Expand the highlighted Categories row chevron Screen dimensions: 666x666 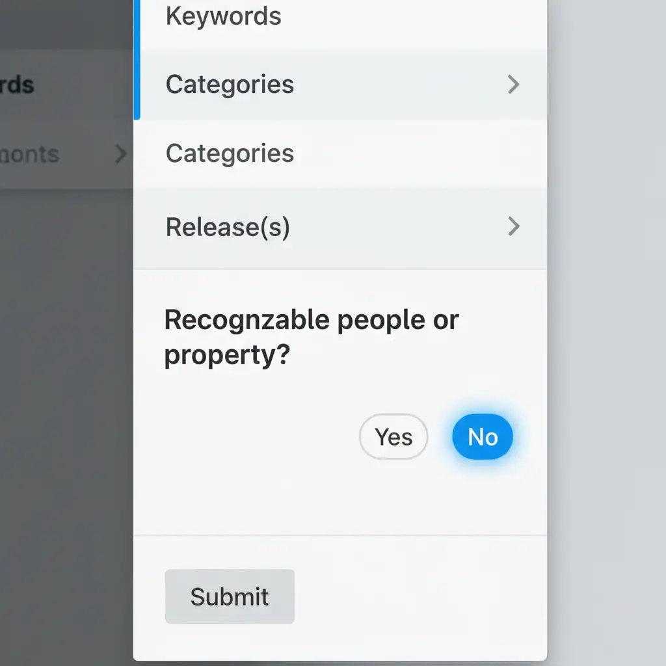(514, 85)
